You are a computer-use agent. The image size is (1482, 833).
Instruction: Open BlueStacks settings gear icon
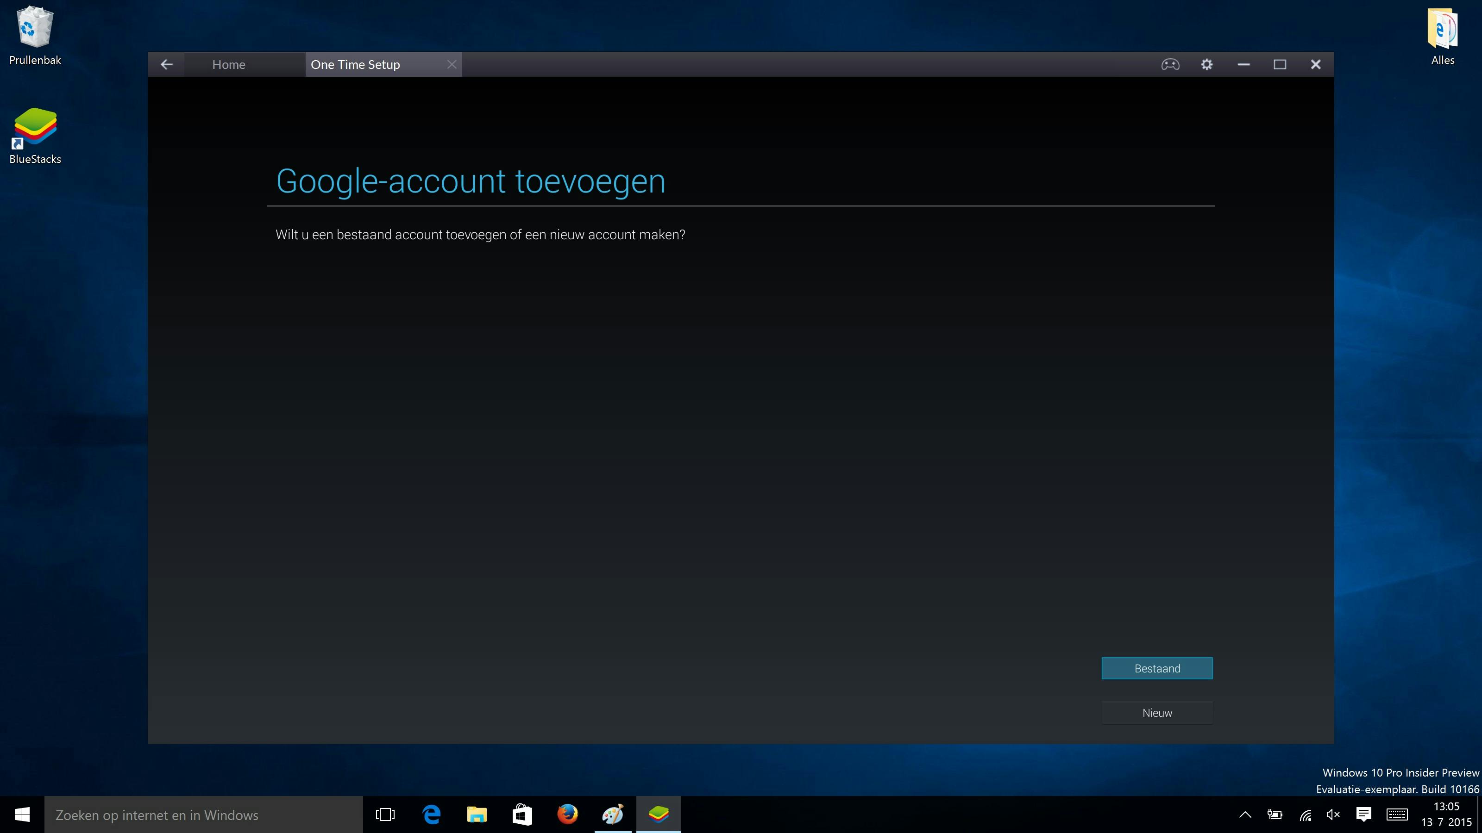coord(1206,64)
